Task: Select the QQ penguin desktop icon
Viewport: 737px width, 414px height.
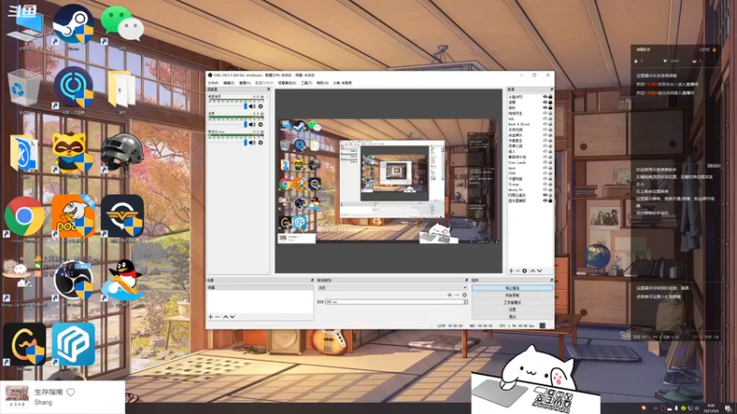Action: point(123,282)
